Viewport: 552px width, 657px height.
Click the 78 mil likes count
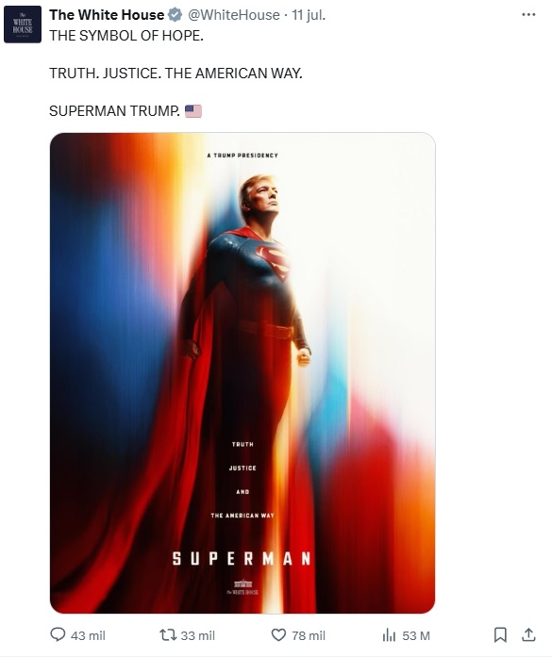309,635
